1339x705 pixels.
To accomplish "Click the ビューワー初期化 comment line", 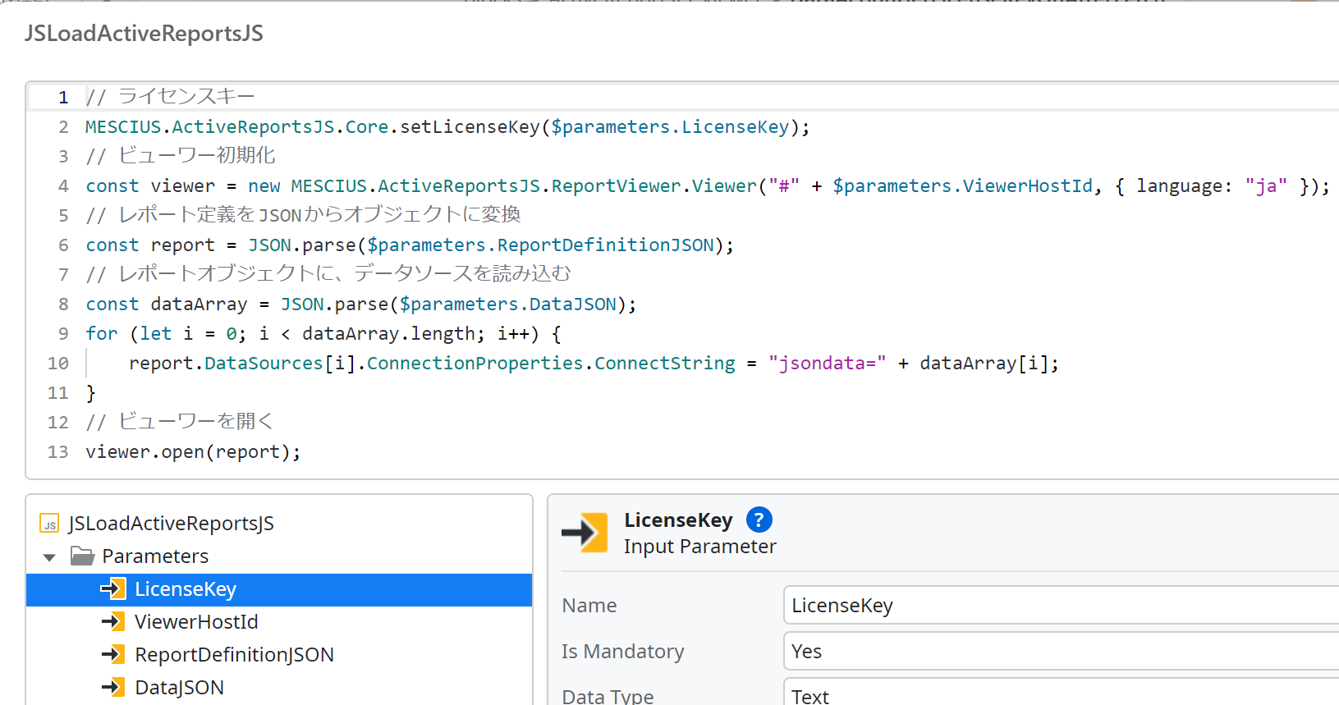I will [x=181, y=156].
